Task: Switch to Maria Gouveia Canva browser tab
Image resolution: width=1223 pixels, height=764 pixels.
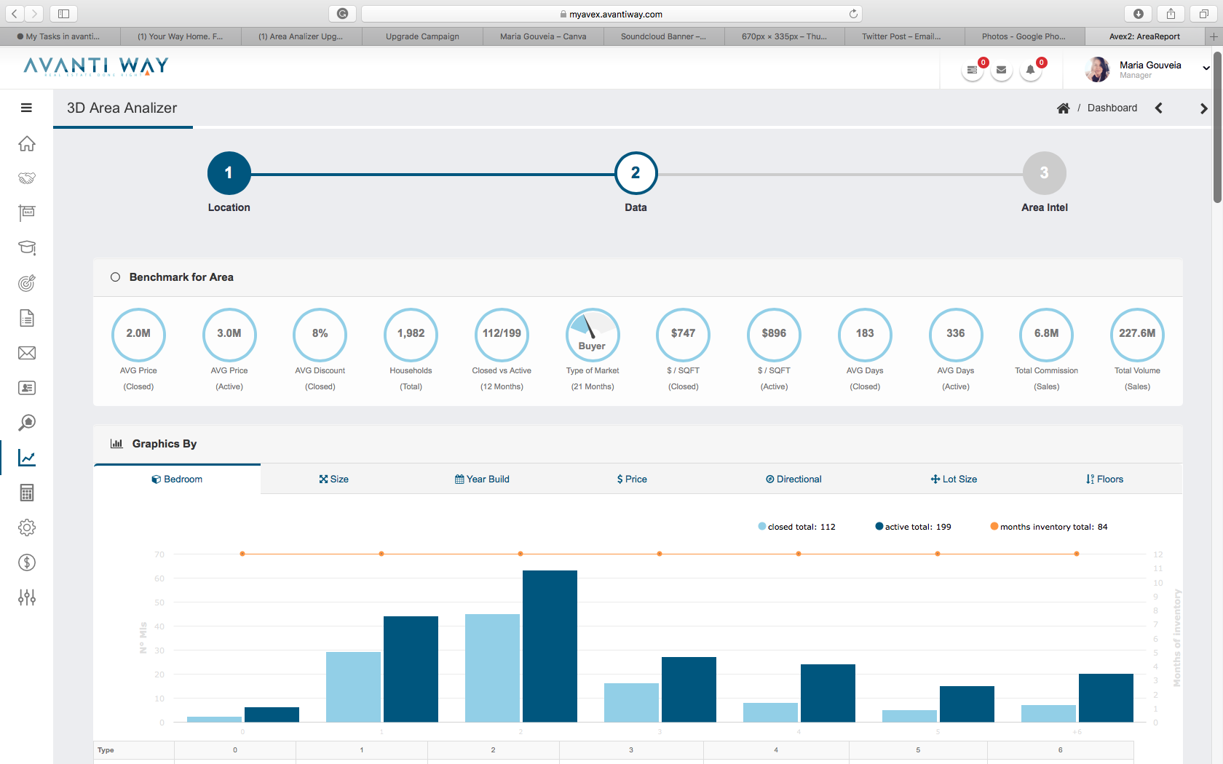Action: tap(543, 36)
